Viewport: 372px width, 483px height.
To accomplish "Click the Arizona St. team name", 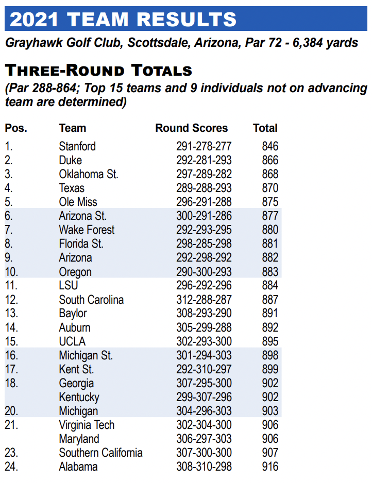I will (83, 216).
